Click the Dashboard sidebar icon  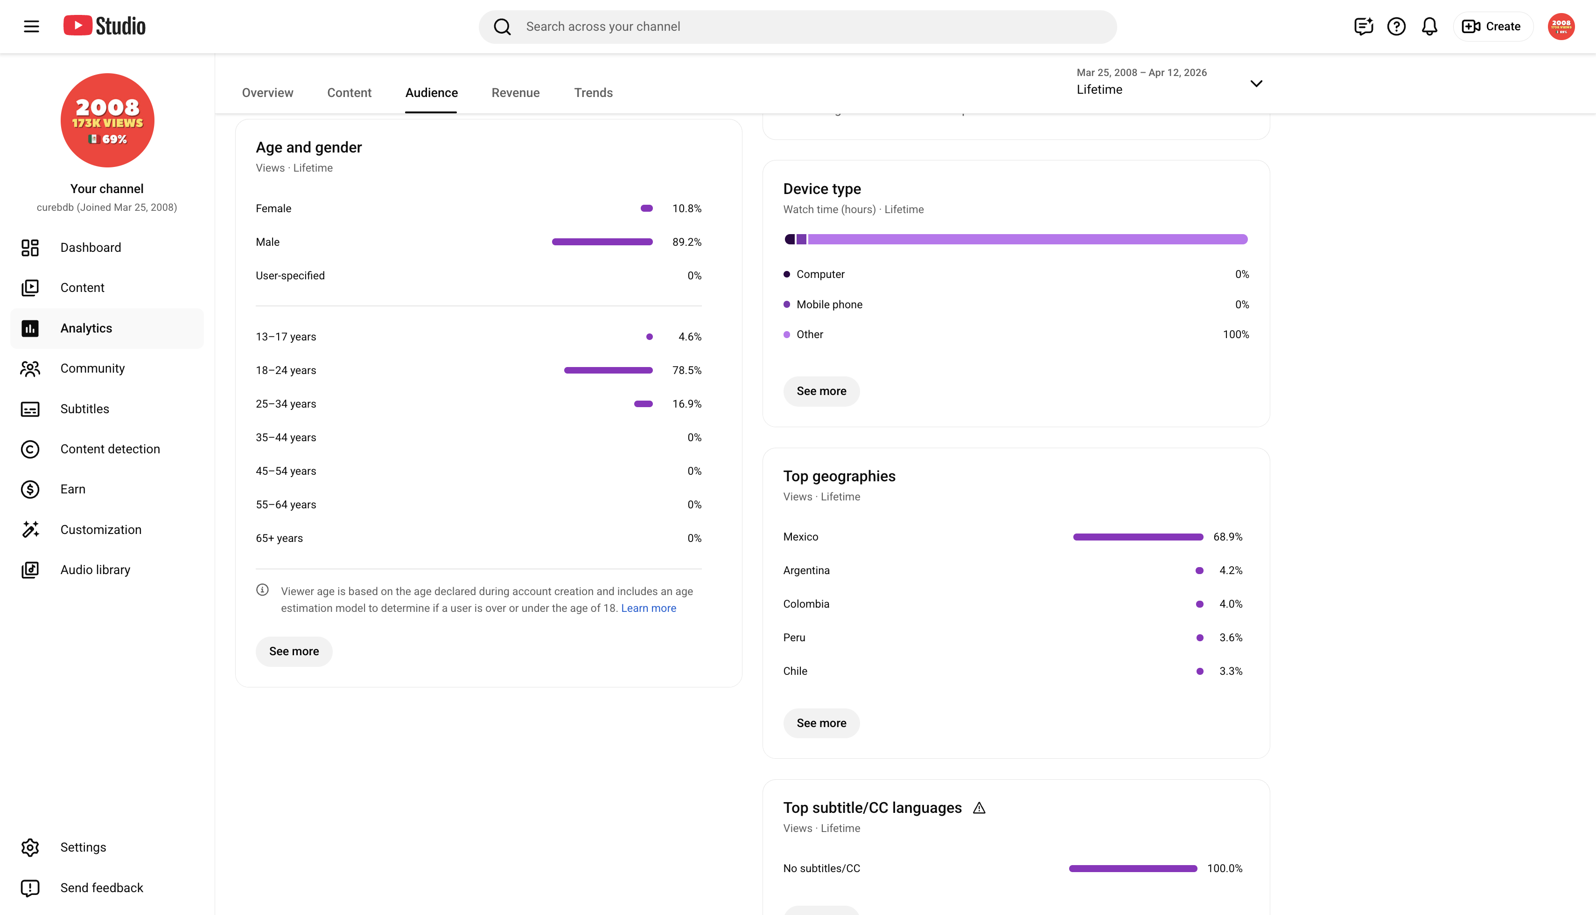point(30,248)
